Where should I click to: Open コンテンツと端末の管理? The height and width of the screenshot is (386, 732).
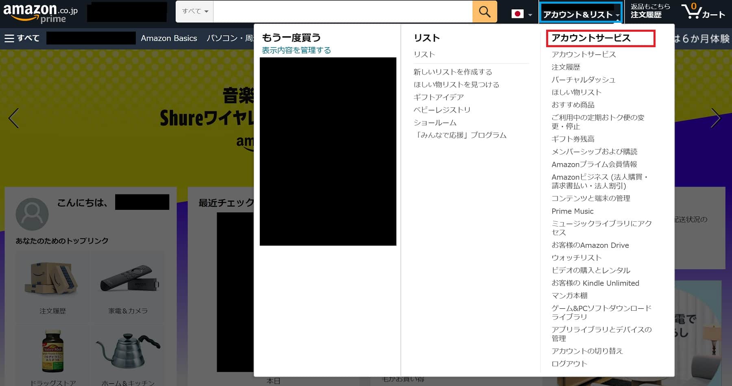(590, 198)
